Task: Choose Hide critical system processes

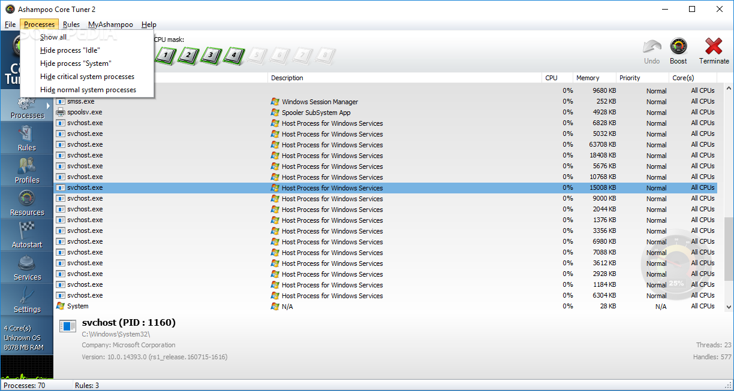Action: pyautogui.click(x=87, y=77)
